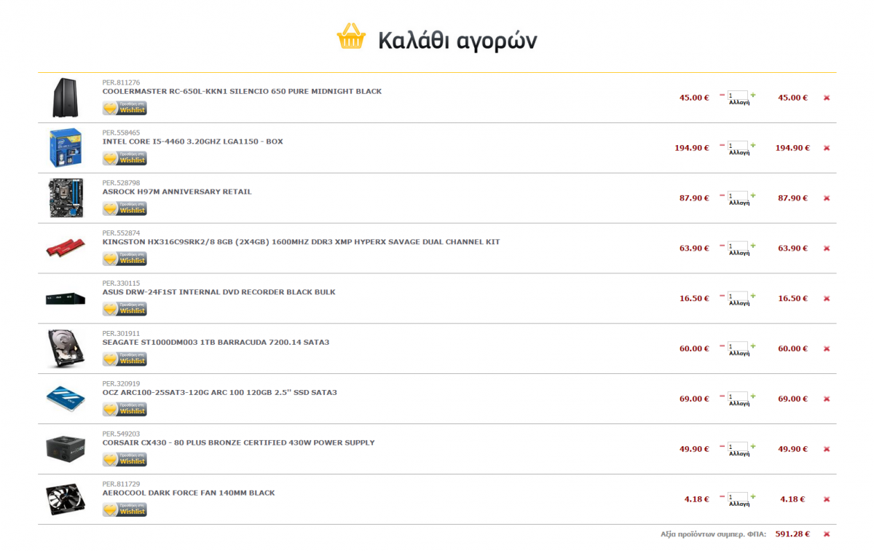The width and height of the screenshot is (874, 551).
Task: Click the quantity field for Intel i5-4460
Action: pyautogui.click(x=738, y=145)
